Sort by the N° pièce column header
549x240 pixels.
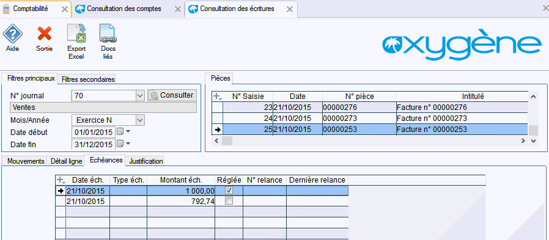click(359, 96)
